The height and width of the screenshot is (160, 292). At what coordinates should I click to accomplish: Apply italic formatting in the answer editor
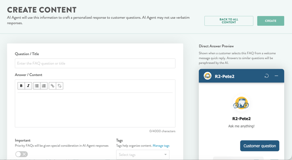click(x=28, y=86)
